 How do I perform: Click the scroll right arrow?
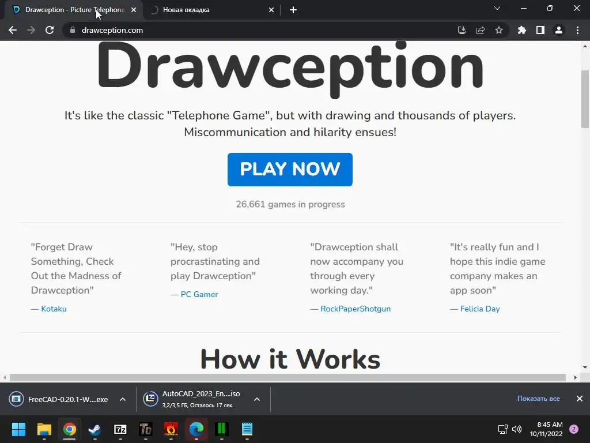point(576,377)
